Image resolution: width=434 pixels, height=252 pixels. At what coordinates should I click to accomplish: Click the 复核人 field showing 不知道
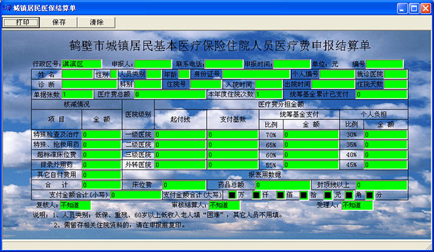(75, 205)
